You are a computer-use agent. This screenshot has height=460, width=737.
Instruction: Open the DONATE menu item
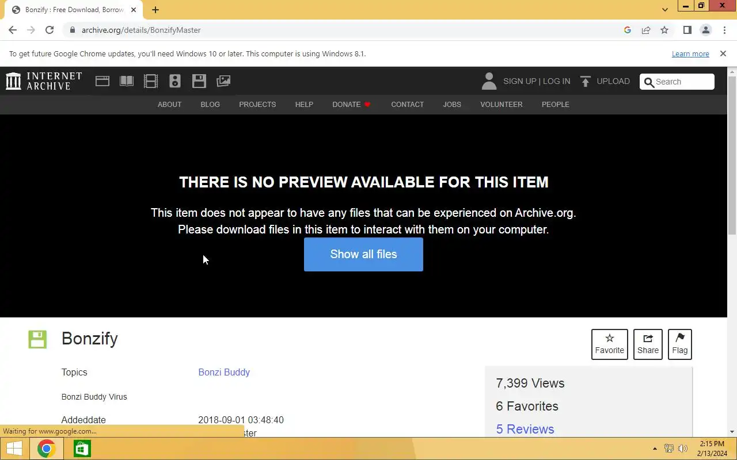point(351,104)
